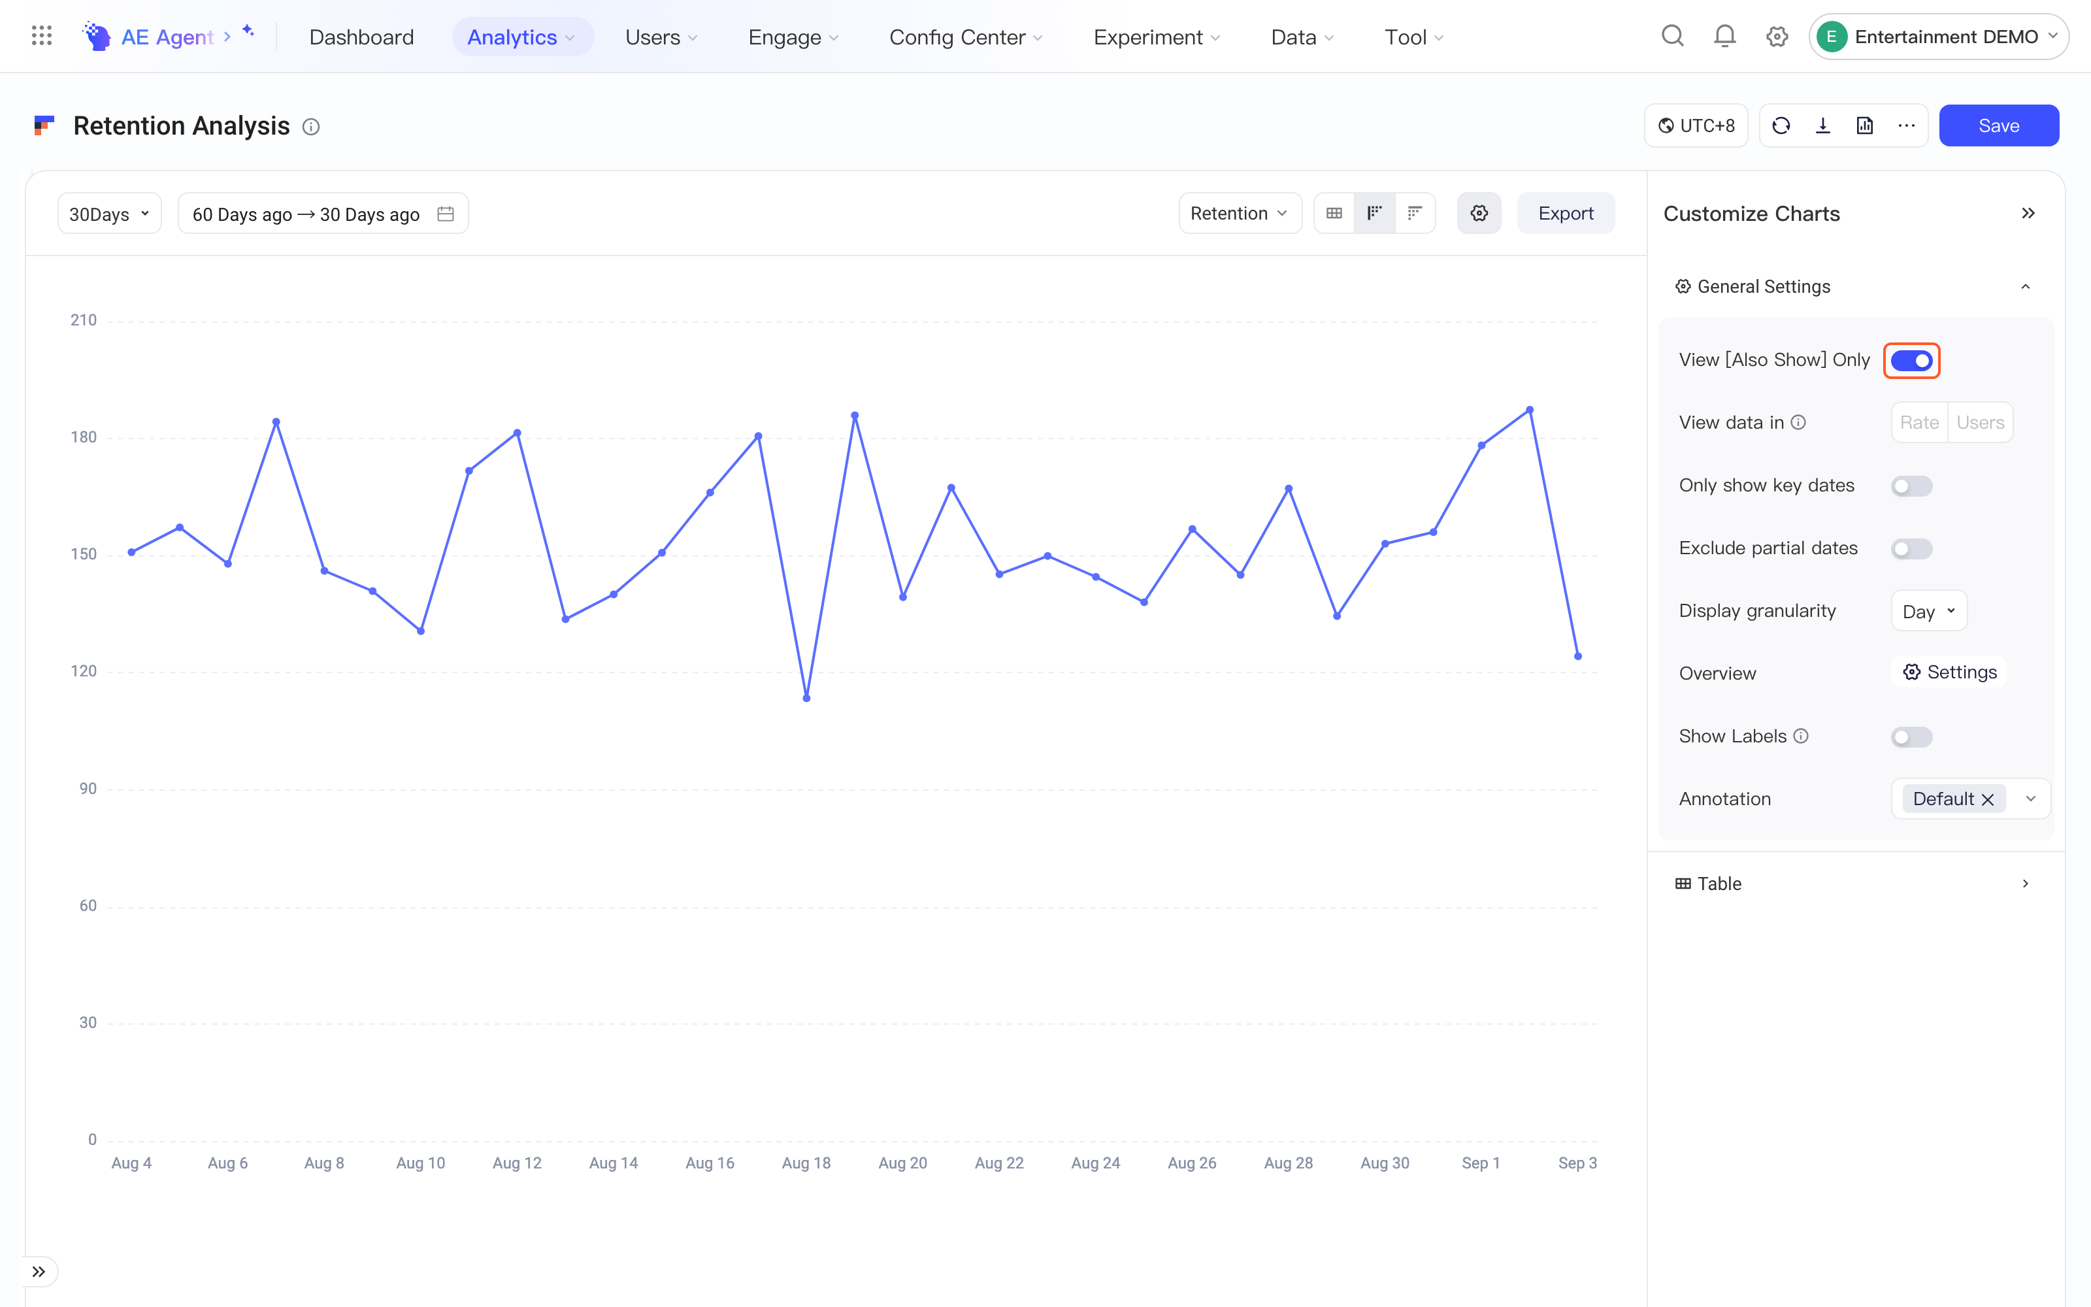Click the report chart file icon
This screenshot has height=1307, width=2091.
pyautogui.click(x=1865, y=126)
